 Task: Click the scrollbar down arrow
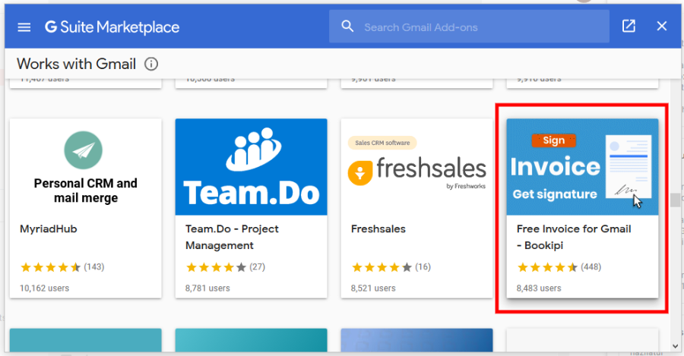point(676,346)
